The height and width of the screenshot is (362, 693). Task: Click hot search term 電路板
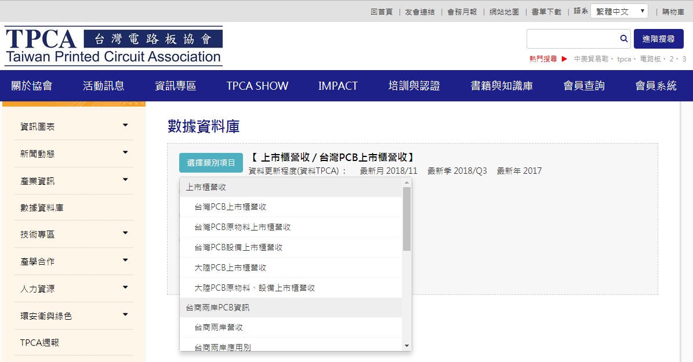tap(651, 58)
